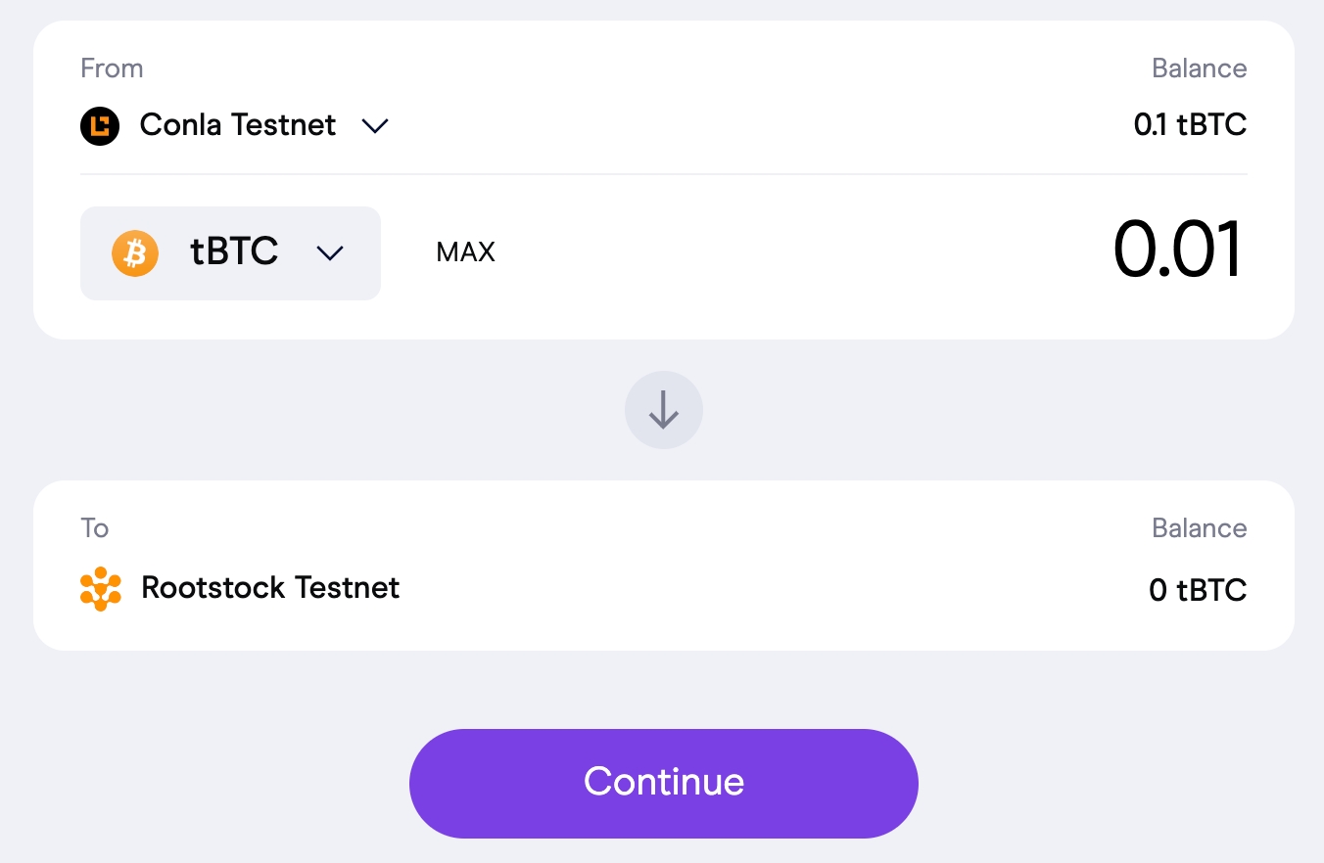Screen dimensions: 1324x863
Task: Click the 0.1 tBTC source balance
Action: [1190, 125]
